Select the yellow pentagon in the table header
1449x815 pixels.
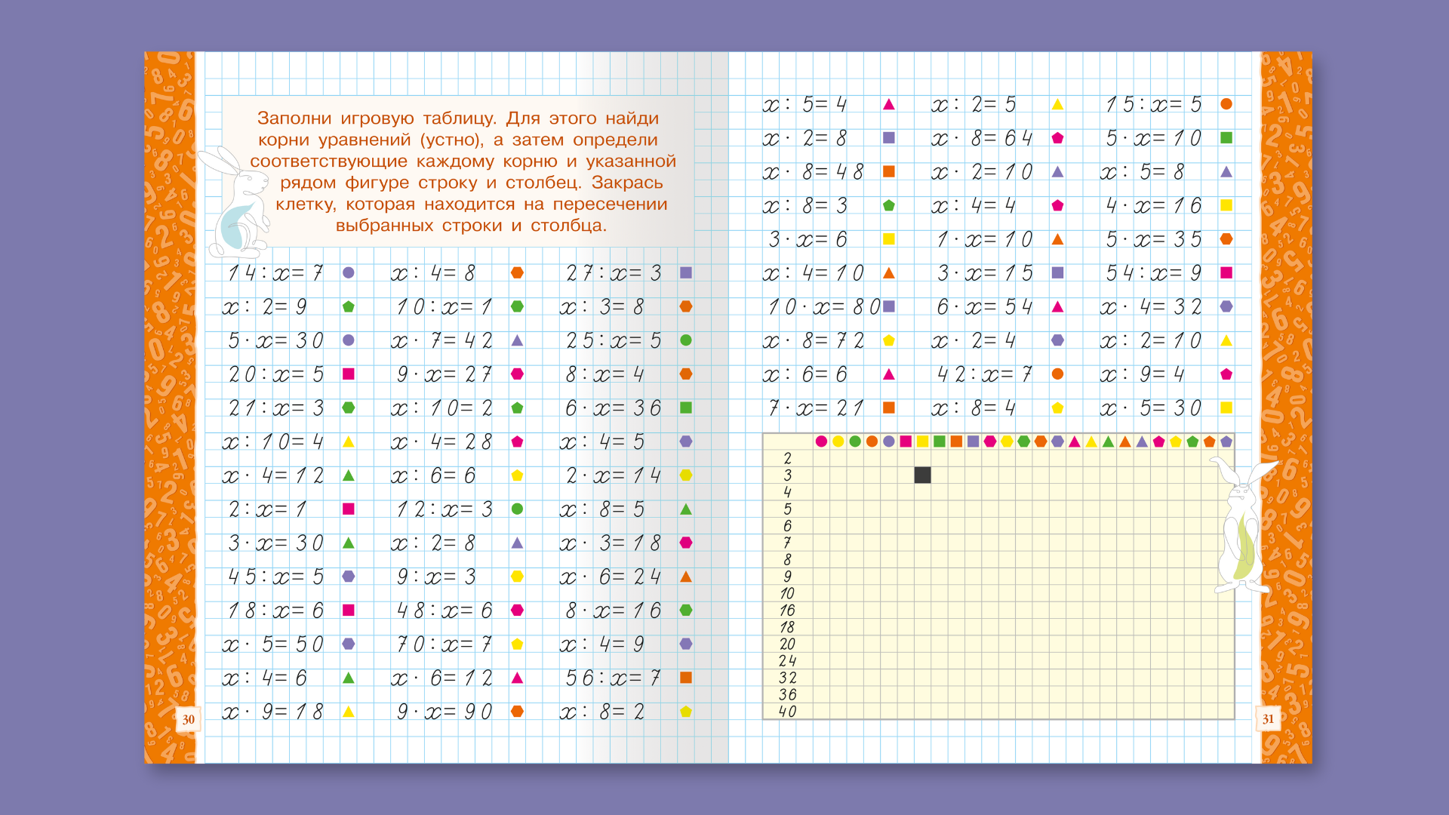1176,441
